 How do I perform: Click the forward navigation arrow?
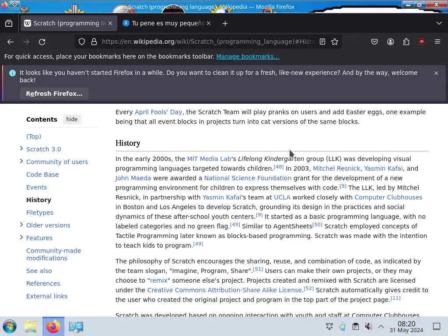click(x=26, y=42)
